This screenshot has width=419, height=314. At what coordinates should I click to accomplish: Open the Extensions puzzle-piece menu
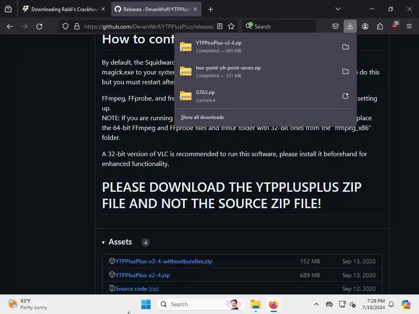tap(380, 27)
